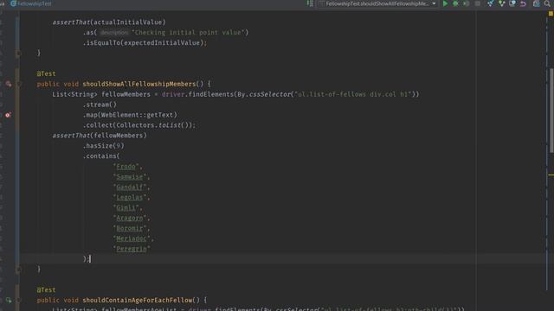
Task: Click the first @Test annotation
Action: [46, 73]
